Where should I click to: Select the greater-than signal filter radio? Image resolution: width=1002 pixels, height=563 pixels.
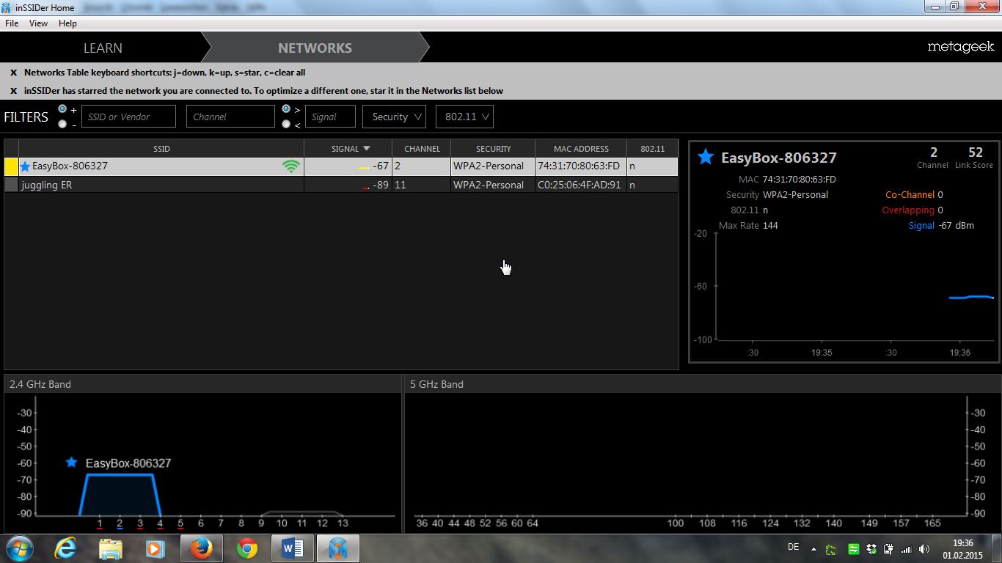(286, 108)
